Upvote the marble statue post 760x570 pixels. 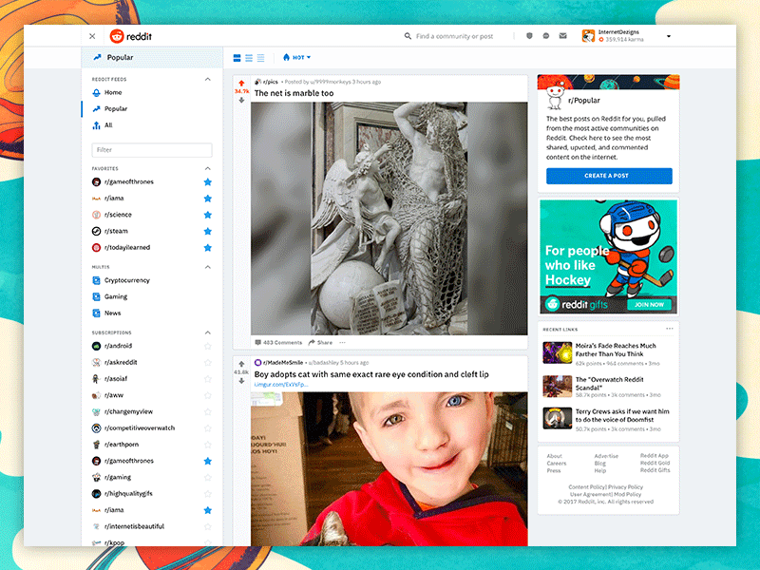point(241,82)
